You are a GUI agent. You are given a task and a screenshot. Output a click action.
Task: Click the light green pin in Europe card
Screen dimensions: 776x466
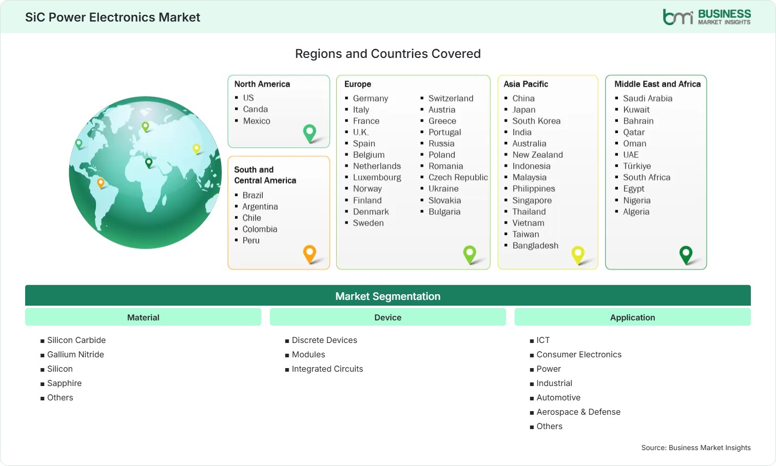tap(470, 255)
